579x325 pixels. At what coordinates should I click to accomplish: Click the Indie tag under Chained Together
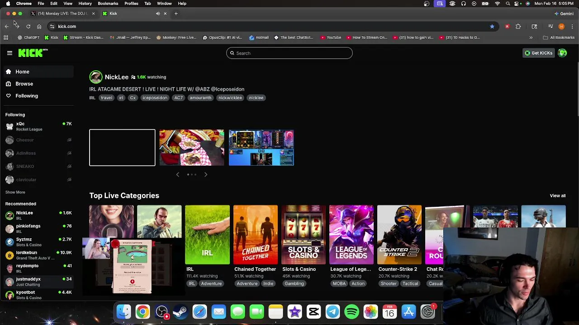(x=268, y=283)
